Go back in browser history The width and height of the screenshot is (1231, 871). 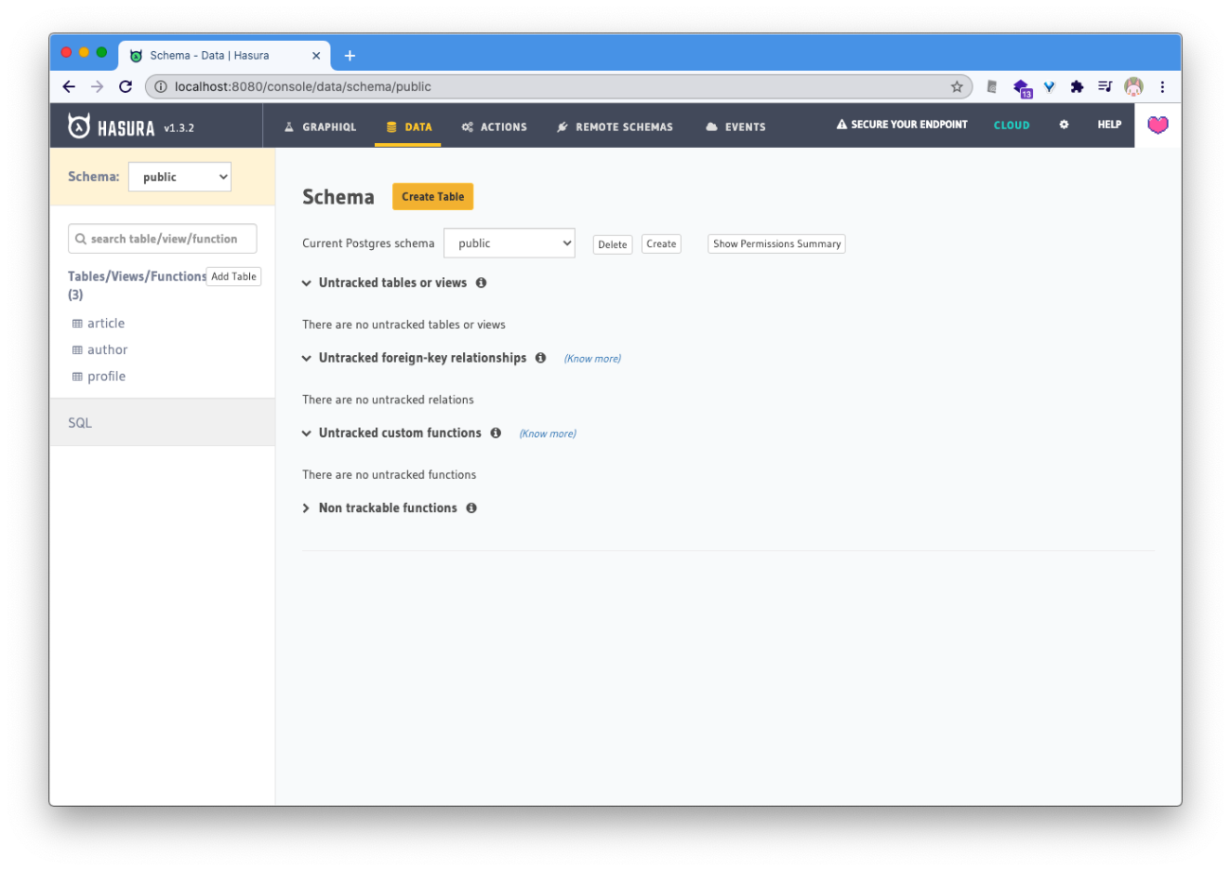coord(69,86)
